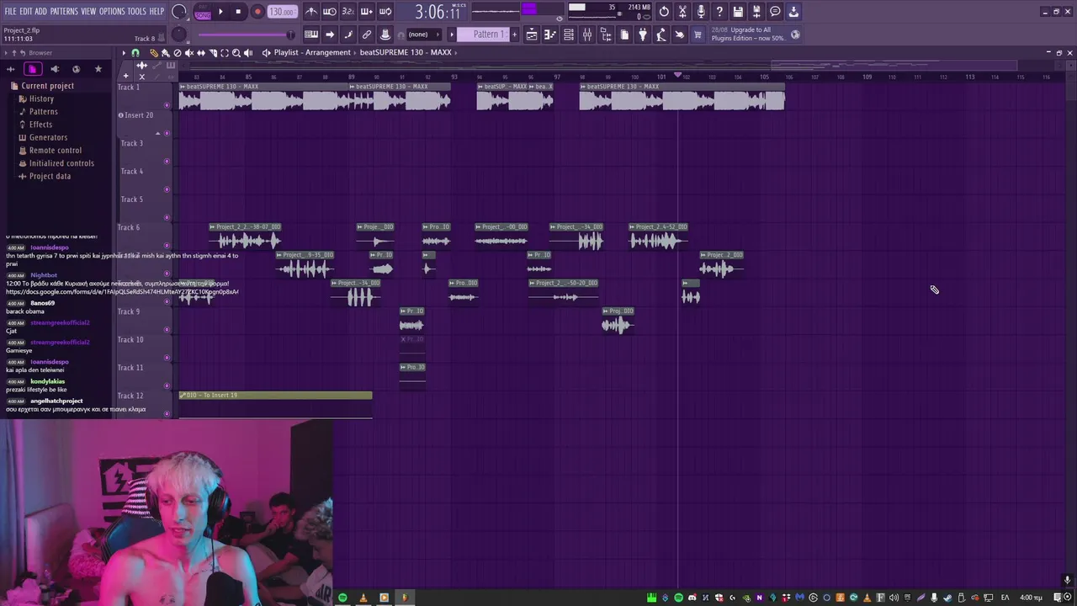1077x606 pixels.
Task: Open the VIEW menu
Action: [x=88, y=11]
